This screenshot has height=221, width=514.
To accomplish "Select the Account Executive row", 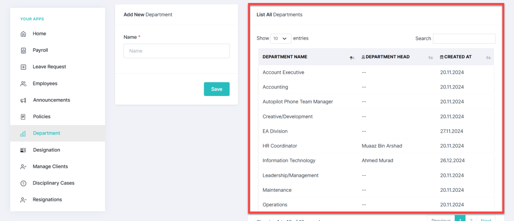I will [x=376, y=72].
